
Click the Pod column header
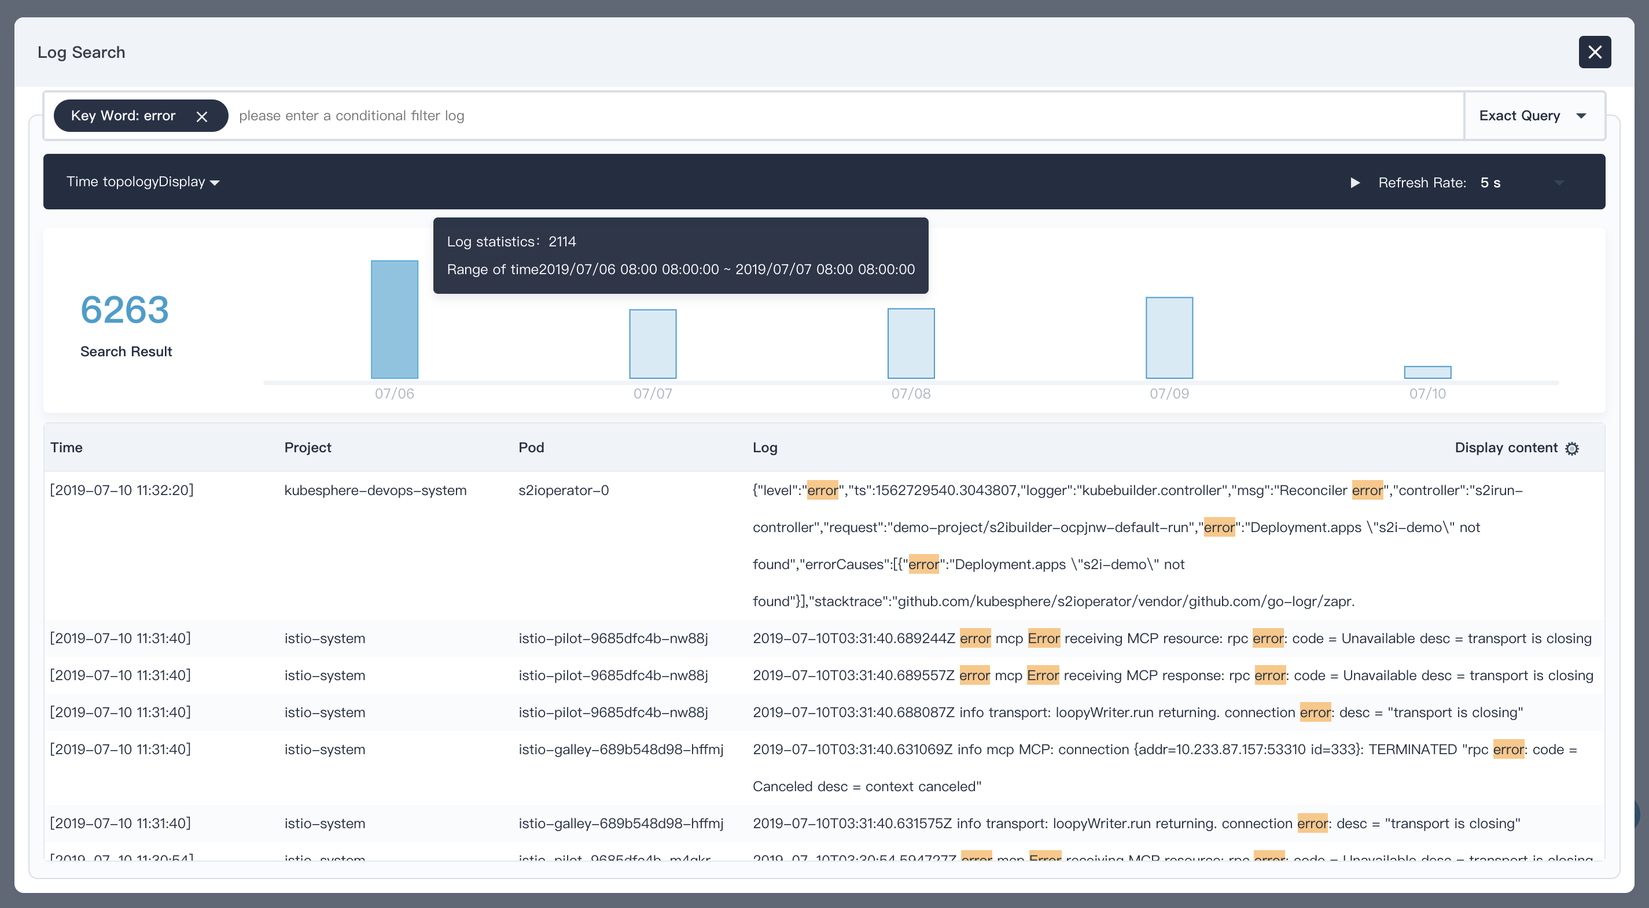click(531, 447)
